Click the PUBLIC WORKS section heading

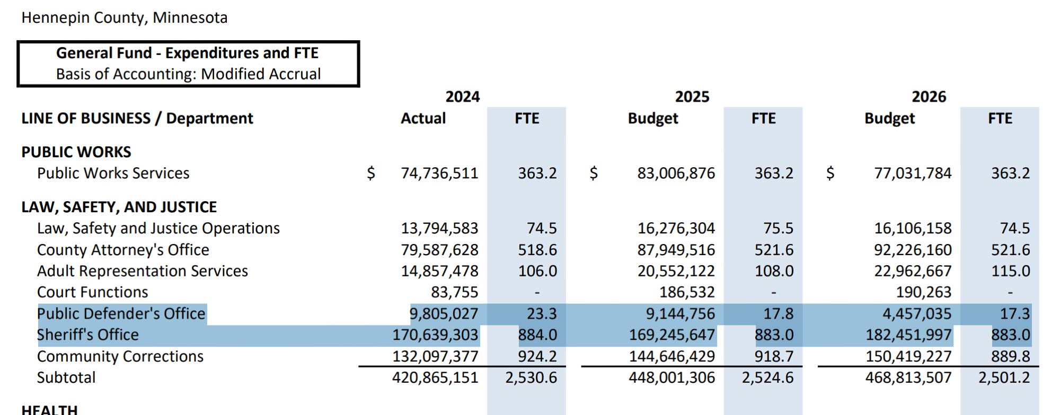76,152
